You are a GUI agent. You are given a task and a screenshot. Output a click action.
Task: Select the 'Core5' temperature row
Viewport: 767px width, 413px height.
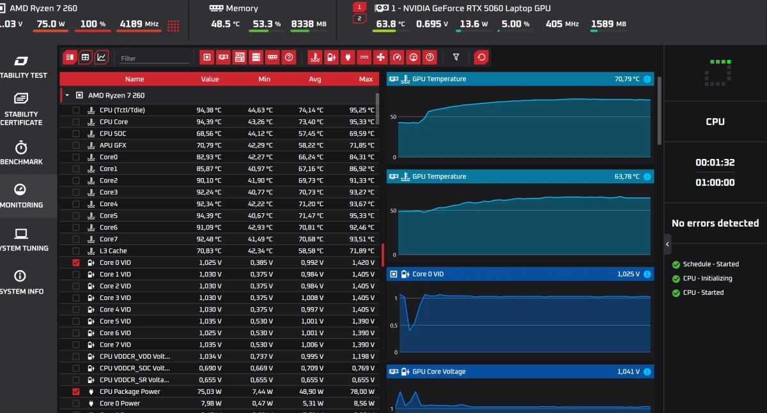click(219, 216)
